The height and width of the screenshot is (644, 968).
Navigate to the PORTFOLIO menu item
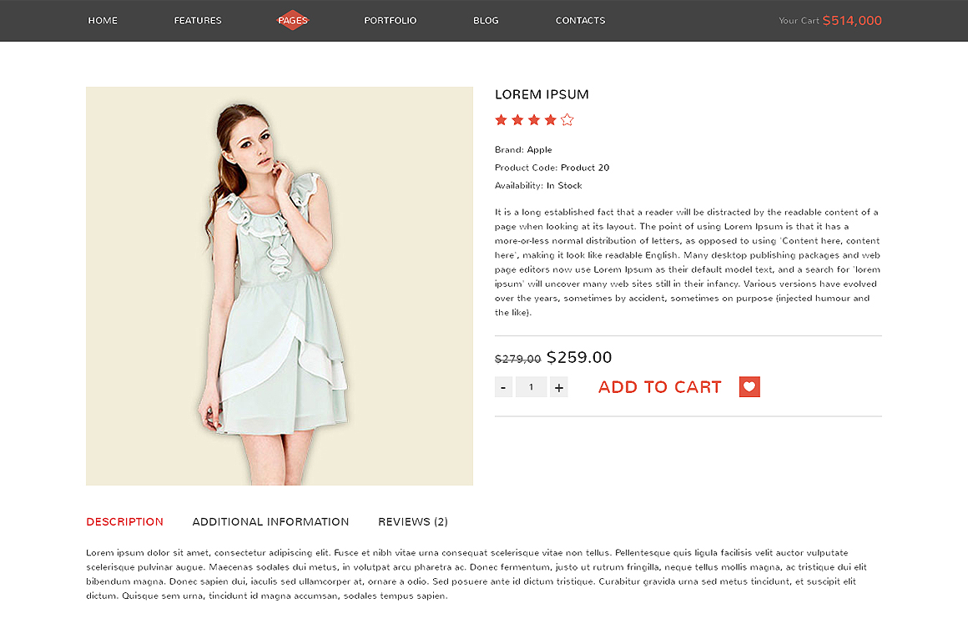tap(390, 20)
